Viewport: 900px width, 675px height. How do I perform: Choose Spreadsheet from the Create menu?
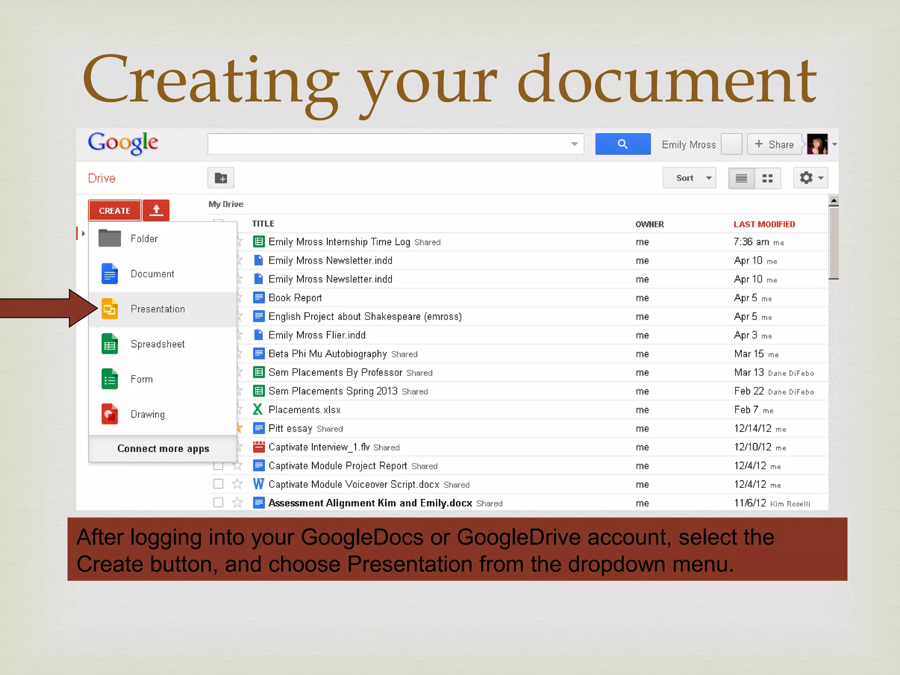163,344
